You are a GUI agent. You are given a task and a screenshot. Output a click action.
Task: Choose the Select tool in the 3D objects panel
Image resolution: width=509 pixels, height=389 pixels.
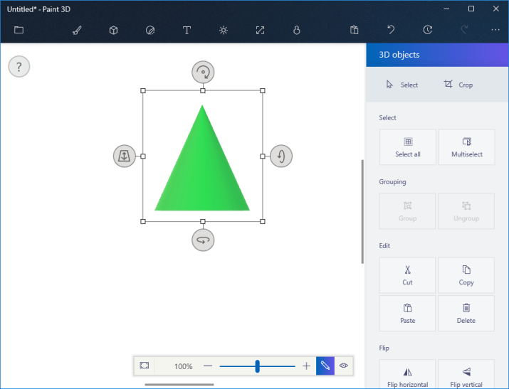[x=402, y=85]
